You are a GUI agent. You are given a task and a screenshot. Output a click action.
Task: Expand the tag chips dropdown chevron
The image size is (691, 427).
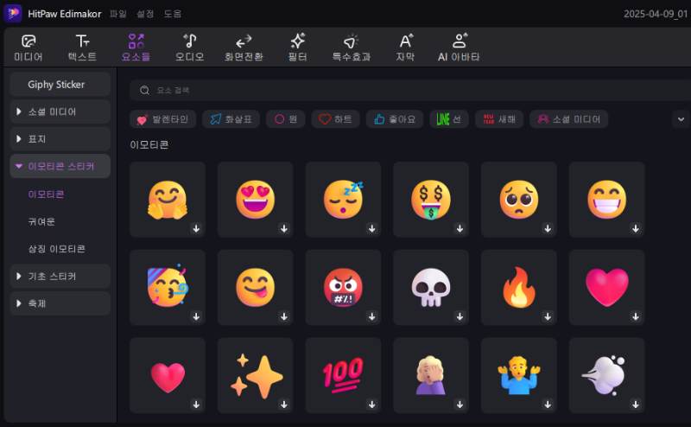[681, 119]
